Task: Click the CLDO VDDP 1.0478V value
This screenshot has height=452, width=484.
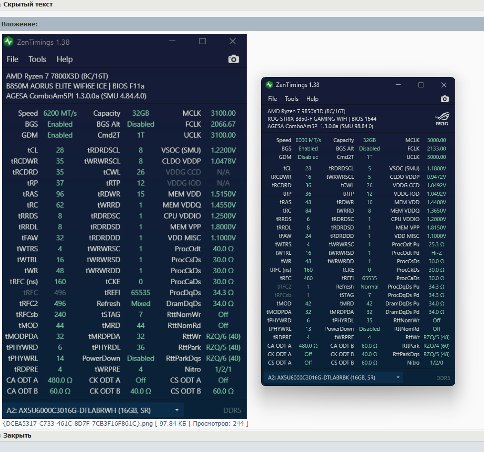Action: pyautogui.click(x=223, y=161)
